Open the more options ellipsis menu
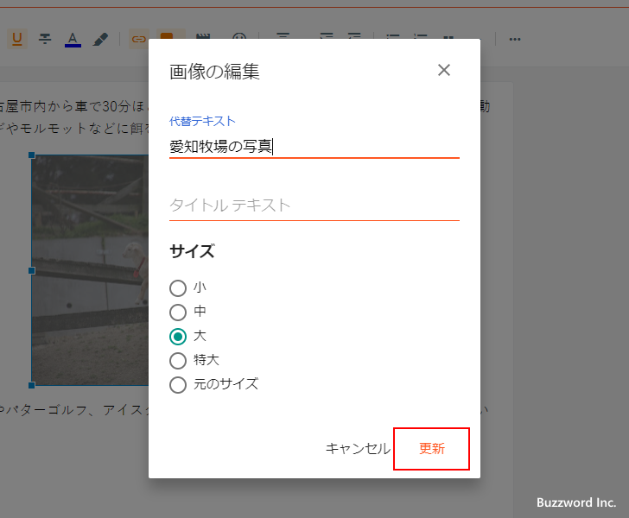The width and height of the screenshot is (629, 518). [515, 40]
